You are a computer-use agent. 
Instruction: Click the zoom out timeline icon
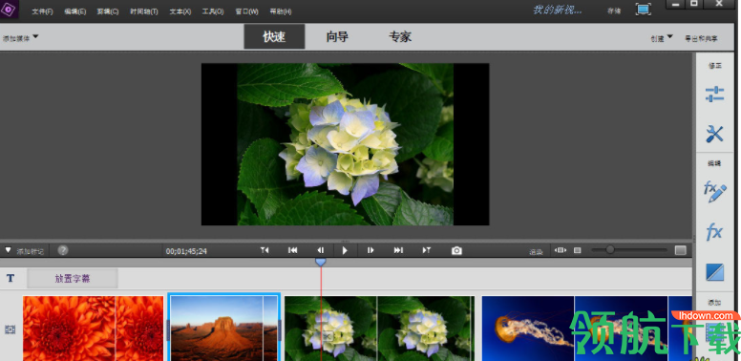point(577,250)
